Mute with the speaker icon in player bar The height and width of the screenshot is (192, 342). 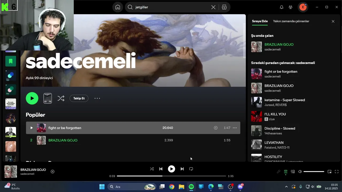tap(300, 172)
